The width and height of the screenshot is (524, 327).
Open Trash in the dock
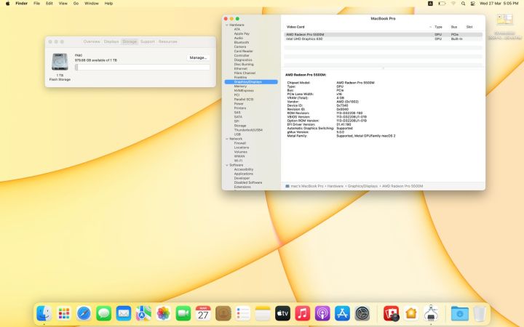480,313
